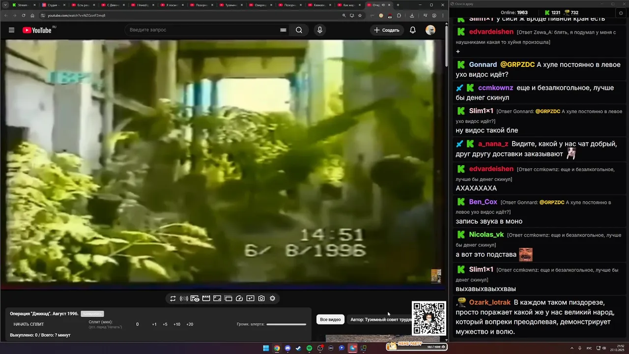The image size is (629, 354).
Task: Reload the page in Chrome
Action: point(24,15)
